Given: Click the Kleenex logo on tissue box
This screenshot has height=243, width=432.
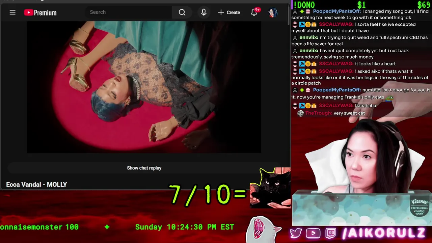Looking at the screenshot, I should tap(420, 207).
